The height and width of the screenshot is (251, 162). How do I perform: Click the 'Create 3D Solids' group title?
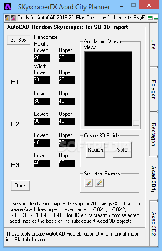[x=102, y=136]
